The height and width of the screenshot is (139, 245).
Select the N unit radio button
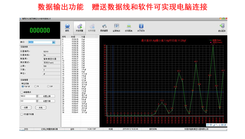tap(35, 86)
